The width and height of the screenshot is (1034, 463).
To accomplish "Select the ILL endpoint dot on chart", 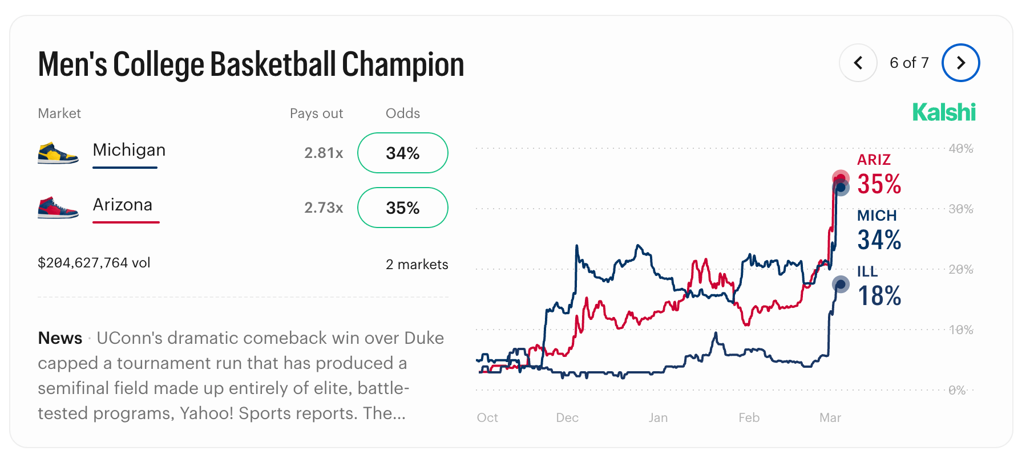I will coord(841,284).
